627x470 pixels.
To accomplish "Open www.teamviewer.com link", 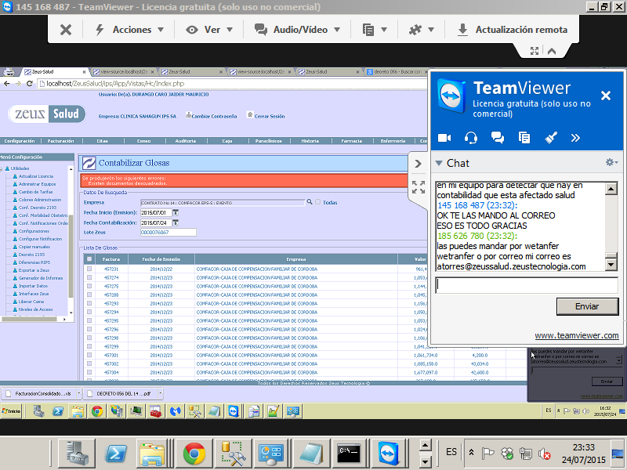I will (x=577, y=336).
